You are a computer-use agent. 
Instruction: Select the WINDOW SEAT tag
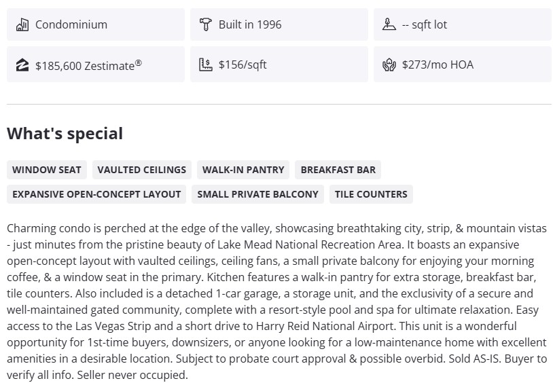pyautogui.click(x=46, y=170)
